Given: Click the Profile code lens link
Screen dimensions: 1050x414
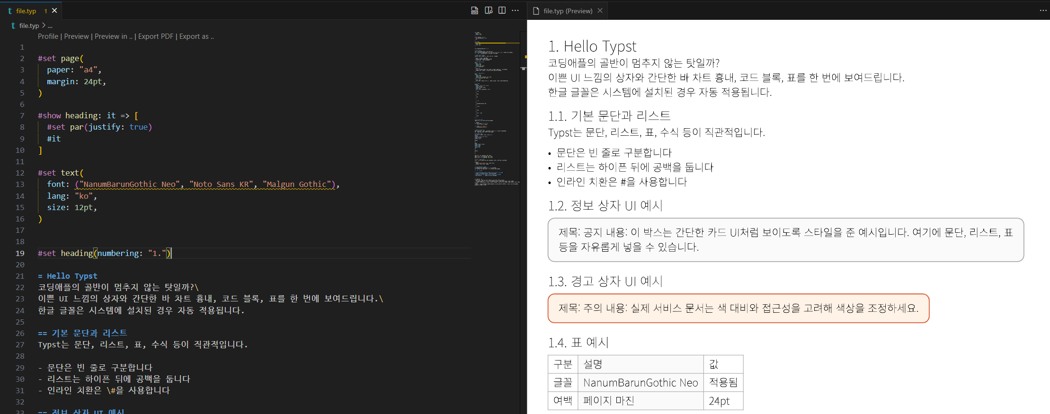Looking at the screenshot, I should click(48, 36).
